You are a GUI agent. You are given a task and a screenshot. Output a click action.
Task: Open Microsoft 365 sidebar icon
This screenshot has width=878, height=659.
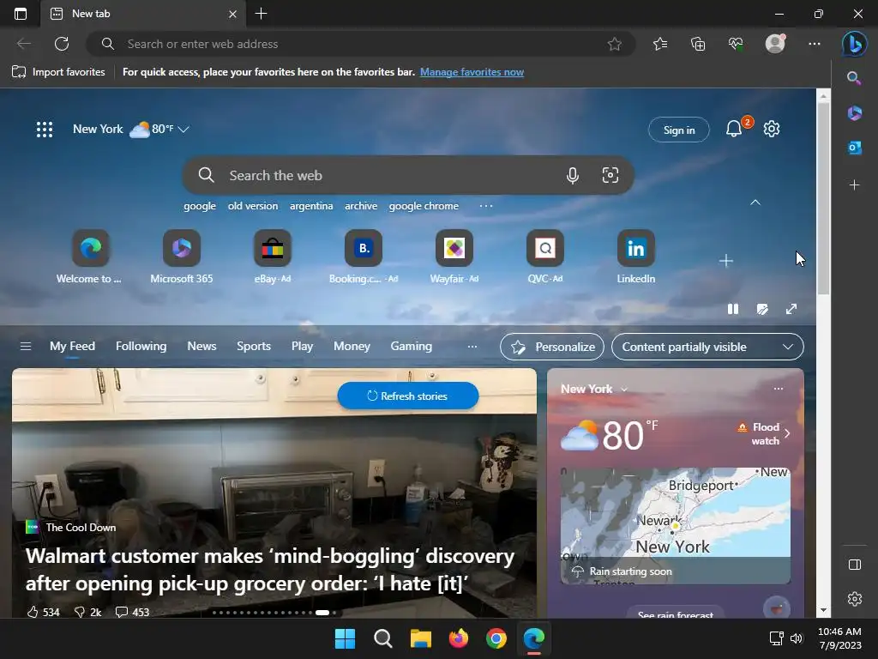click(854, 113)
